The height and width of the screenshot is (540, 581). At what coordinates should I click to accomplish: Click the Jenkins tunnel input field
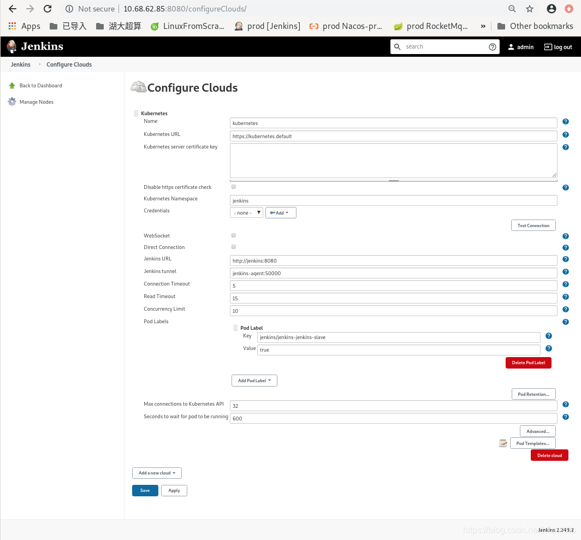point(394,273)
